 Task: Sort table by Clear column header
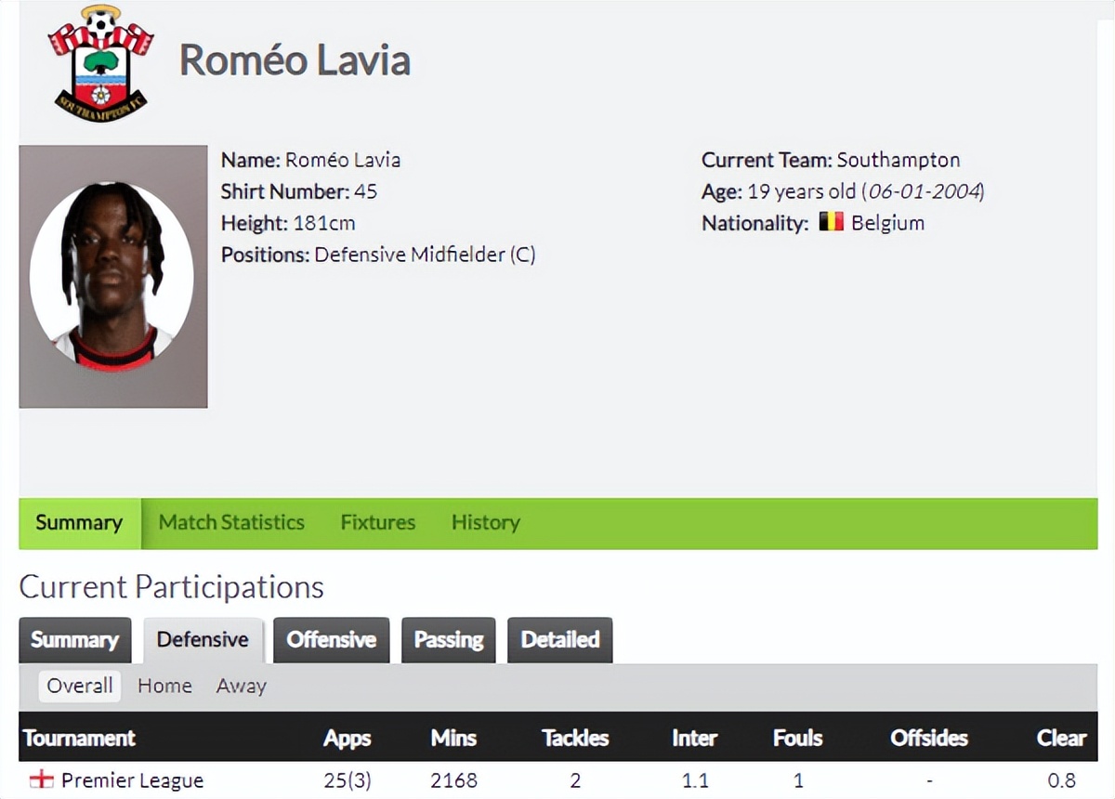1061,739
